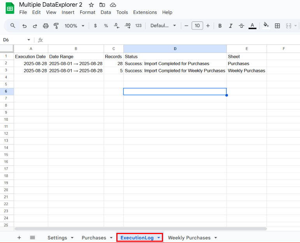Open the zoom level dropdown at 100%

[74, 26]
